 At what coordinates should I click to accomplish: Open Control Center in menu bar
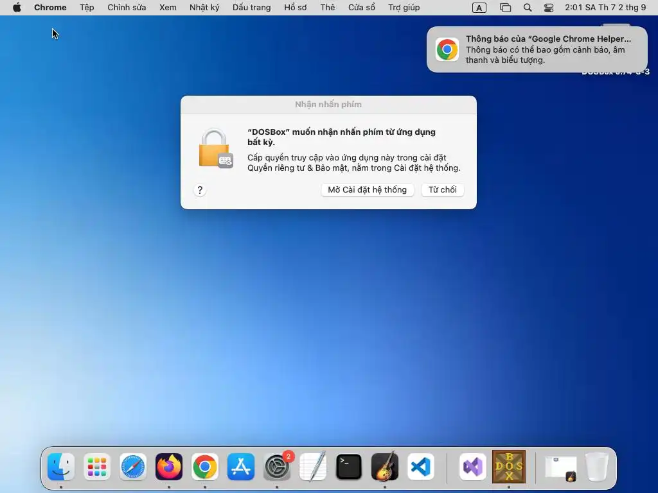click(549, 8)
